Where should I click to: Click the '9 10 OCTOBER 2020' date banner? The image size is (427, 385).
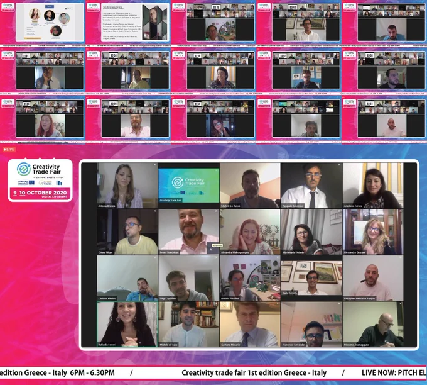pos(40,194)
